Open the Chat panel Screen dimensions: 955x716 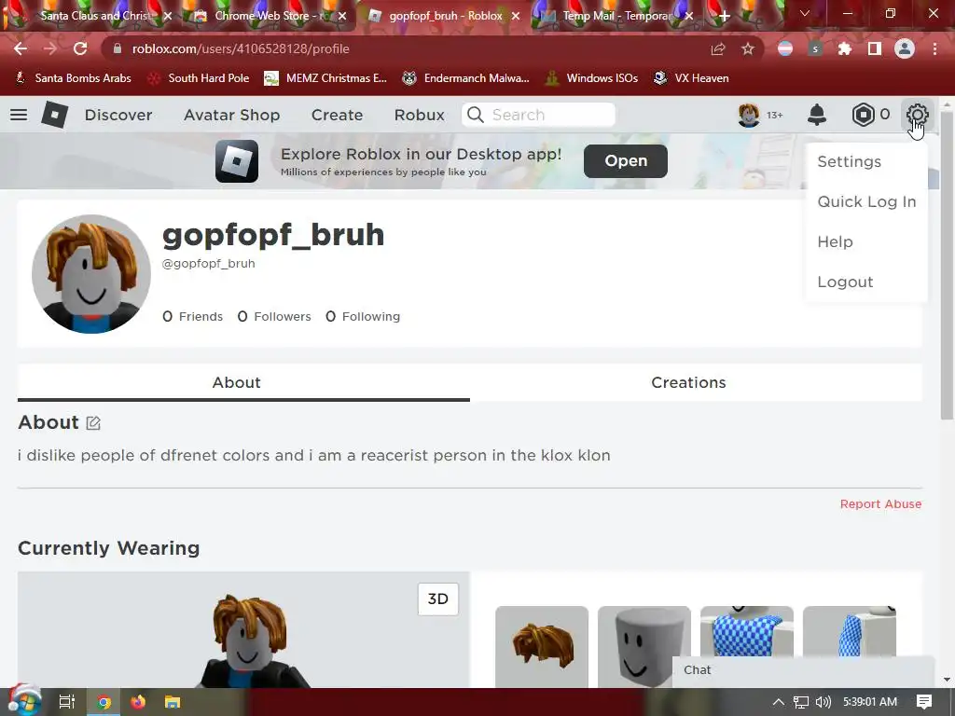pyautogui.click(x=803, y=670)
